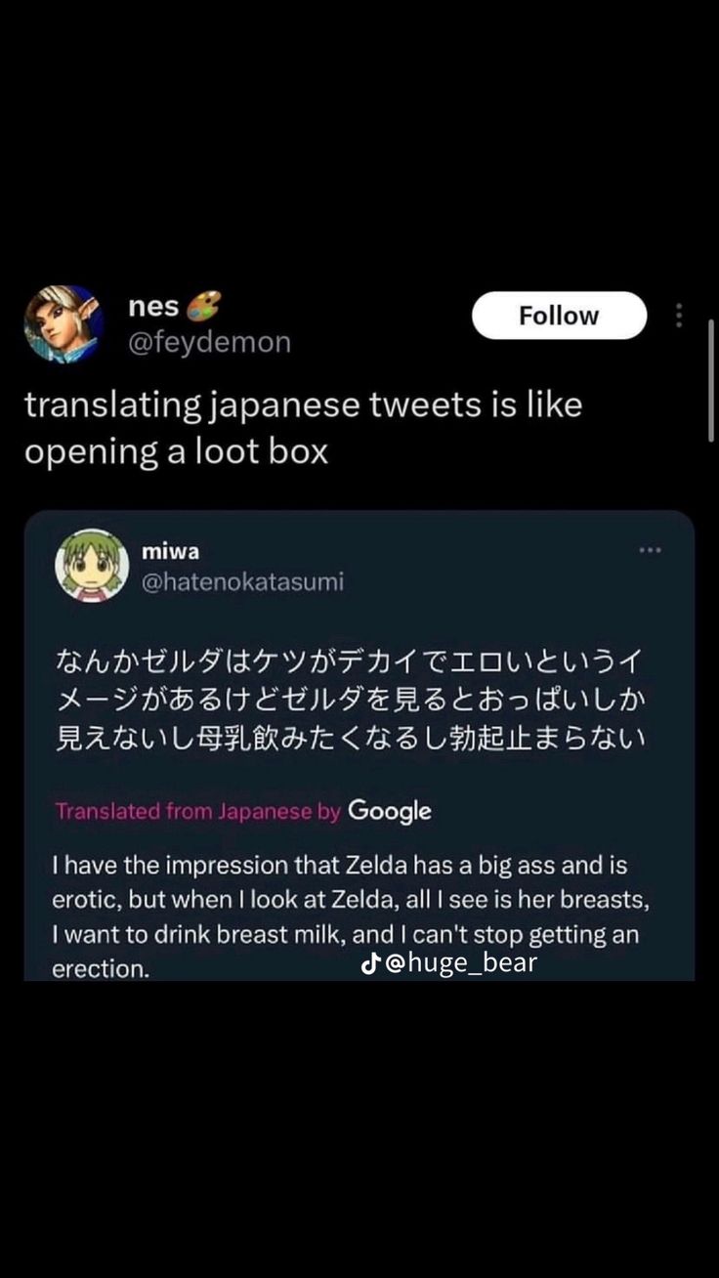Open the @feydemon handle link
The width and height of the screenshot is (719, 1278).
(x=209, y=342)
